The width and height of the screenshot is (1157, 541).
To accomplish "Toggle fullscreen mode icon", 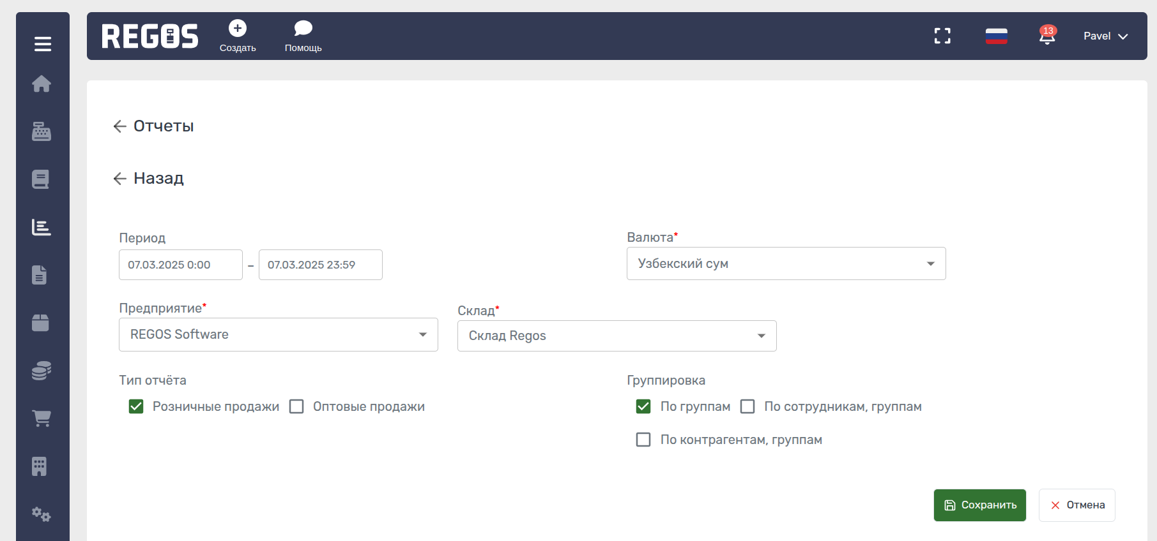I will click(942, 36).
